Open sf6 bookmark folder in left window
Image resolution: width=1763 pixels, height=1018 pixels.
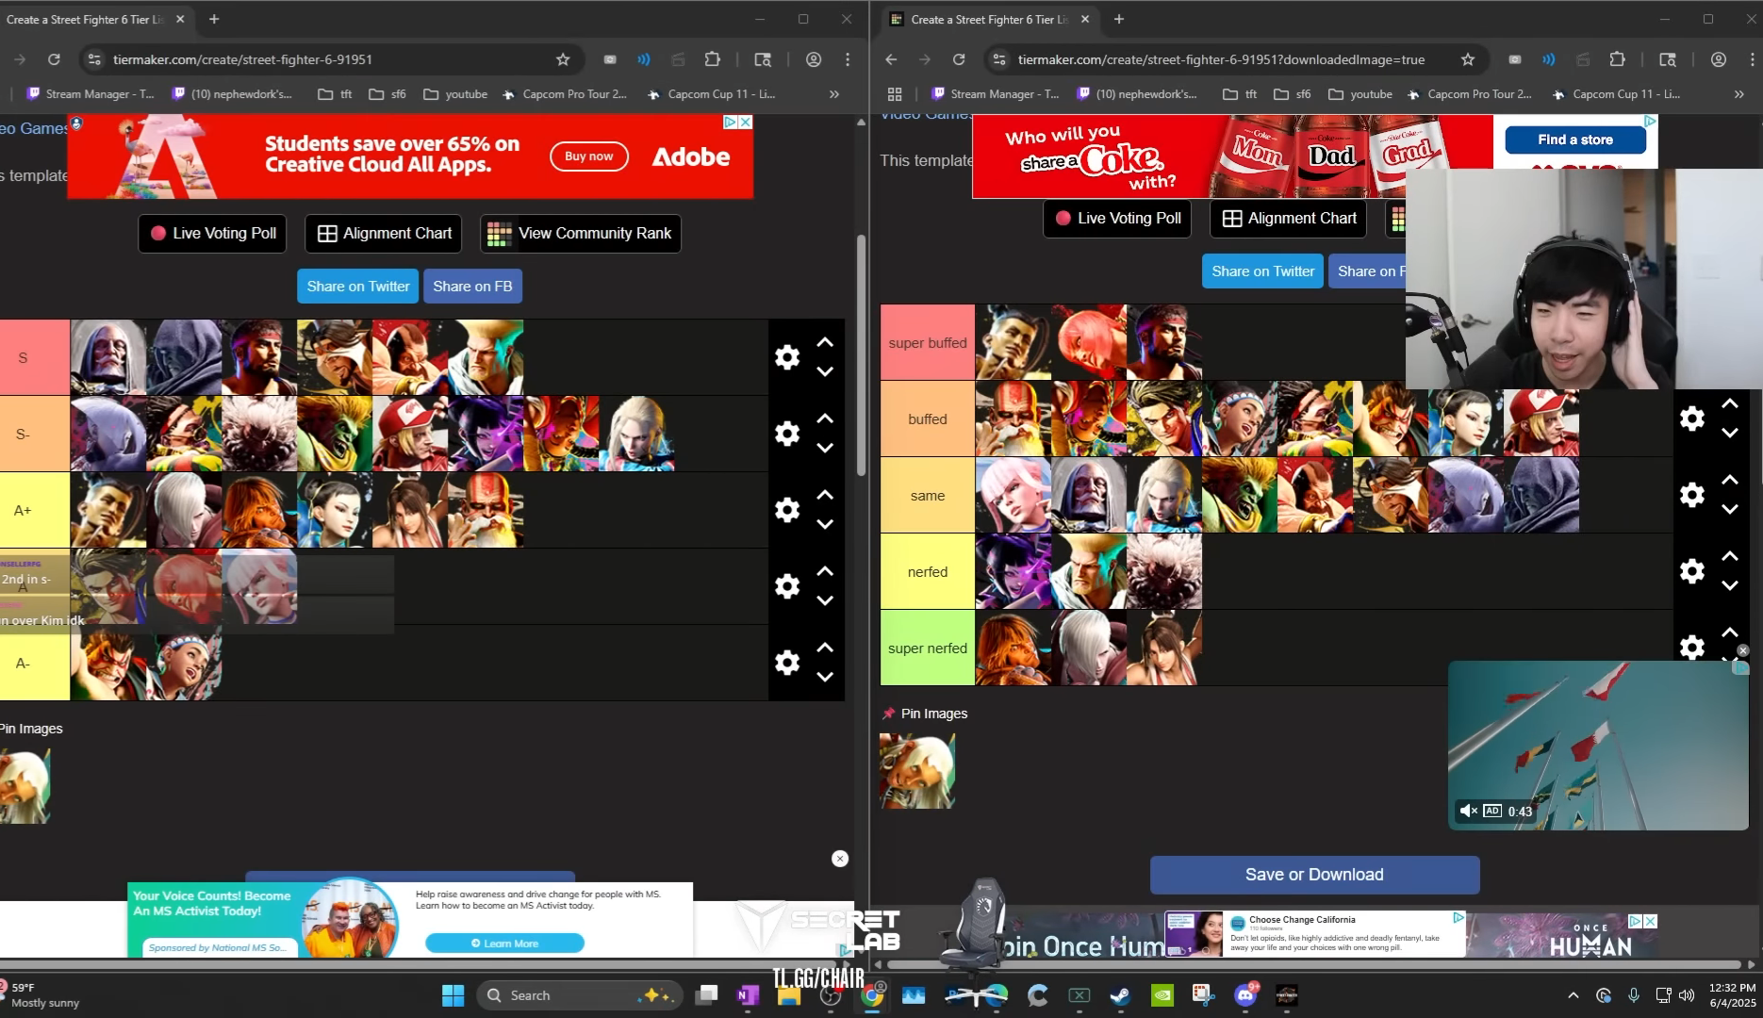pyautogui.click(x=387, y=94)
